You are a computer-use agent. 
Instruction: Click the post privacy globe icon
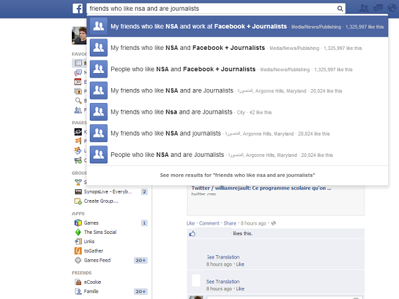pyautogui.click(x=273, y=223)
